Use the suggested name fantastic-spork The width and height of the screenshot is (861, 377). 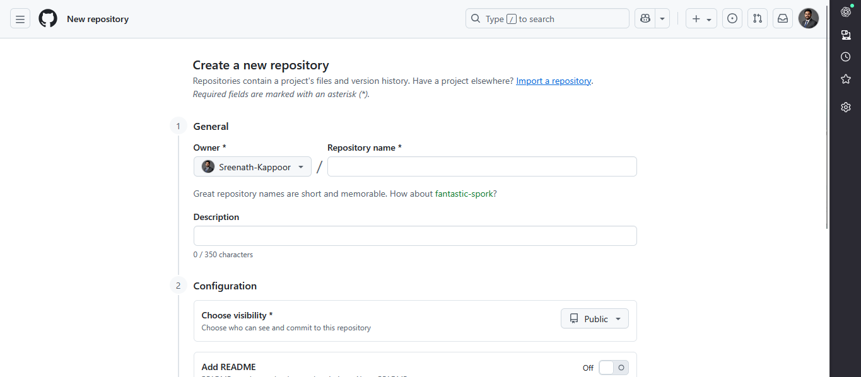pyautogui.click(x=464, y=194)
